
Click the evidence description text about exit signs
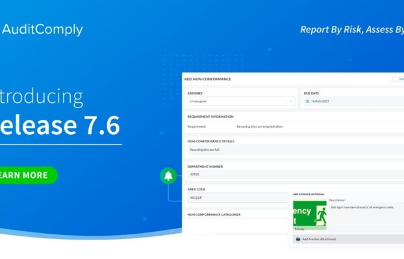362,207
